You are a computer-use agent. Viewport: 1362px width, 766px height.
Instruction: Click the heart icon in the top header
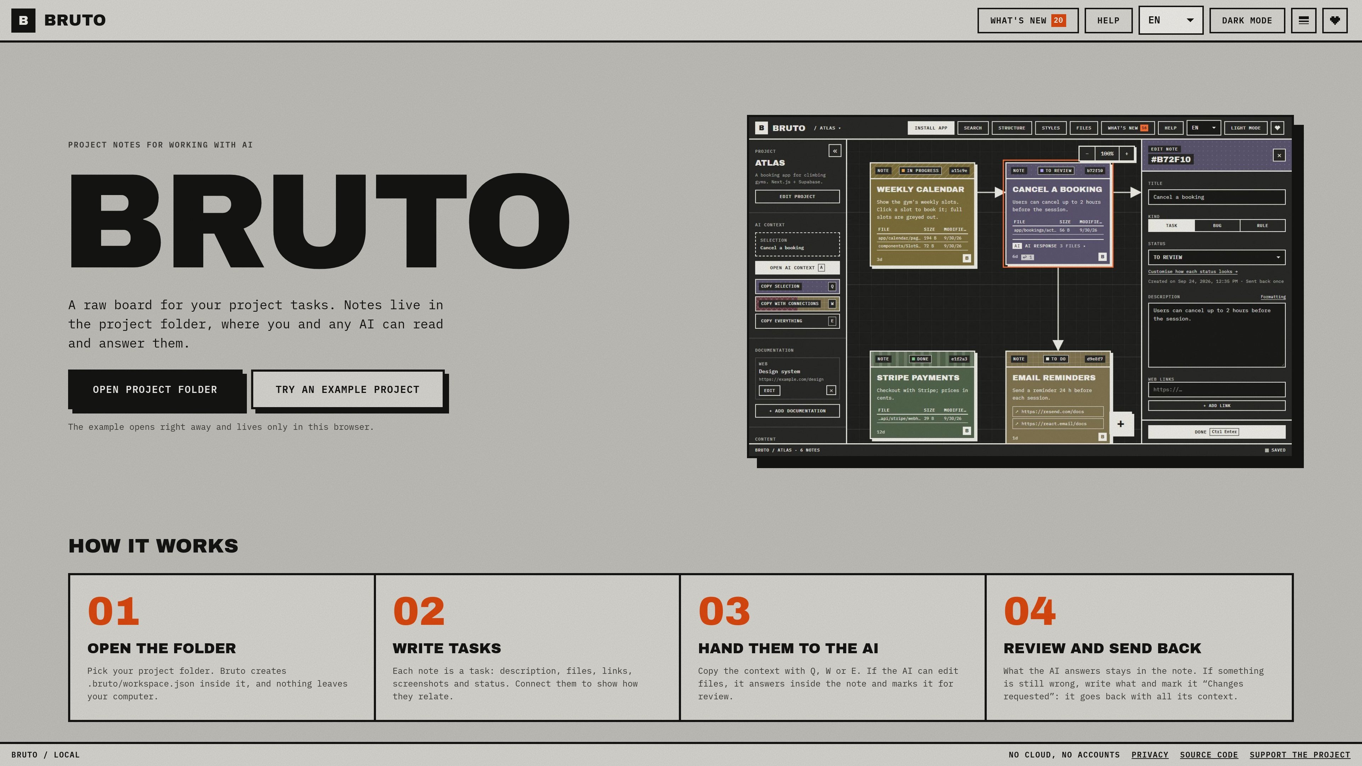(x=1334, y=20)
